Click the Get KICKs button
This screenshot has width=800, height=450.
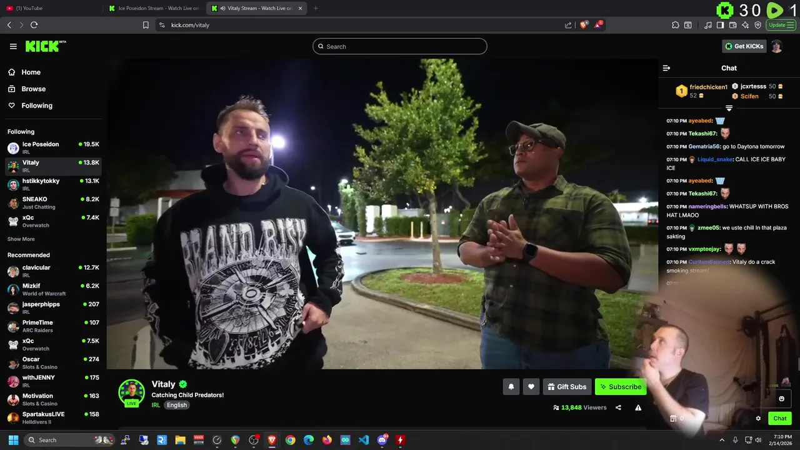[x=744, y=46]
